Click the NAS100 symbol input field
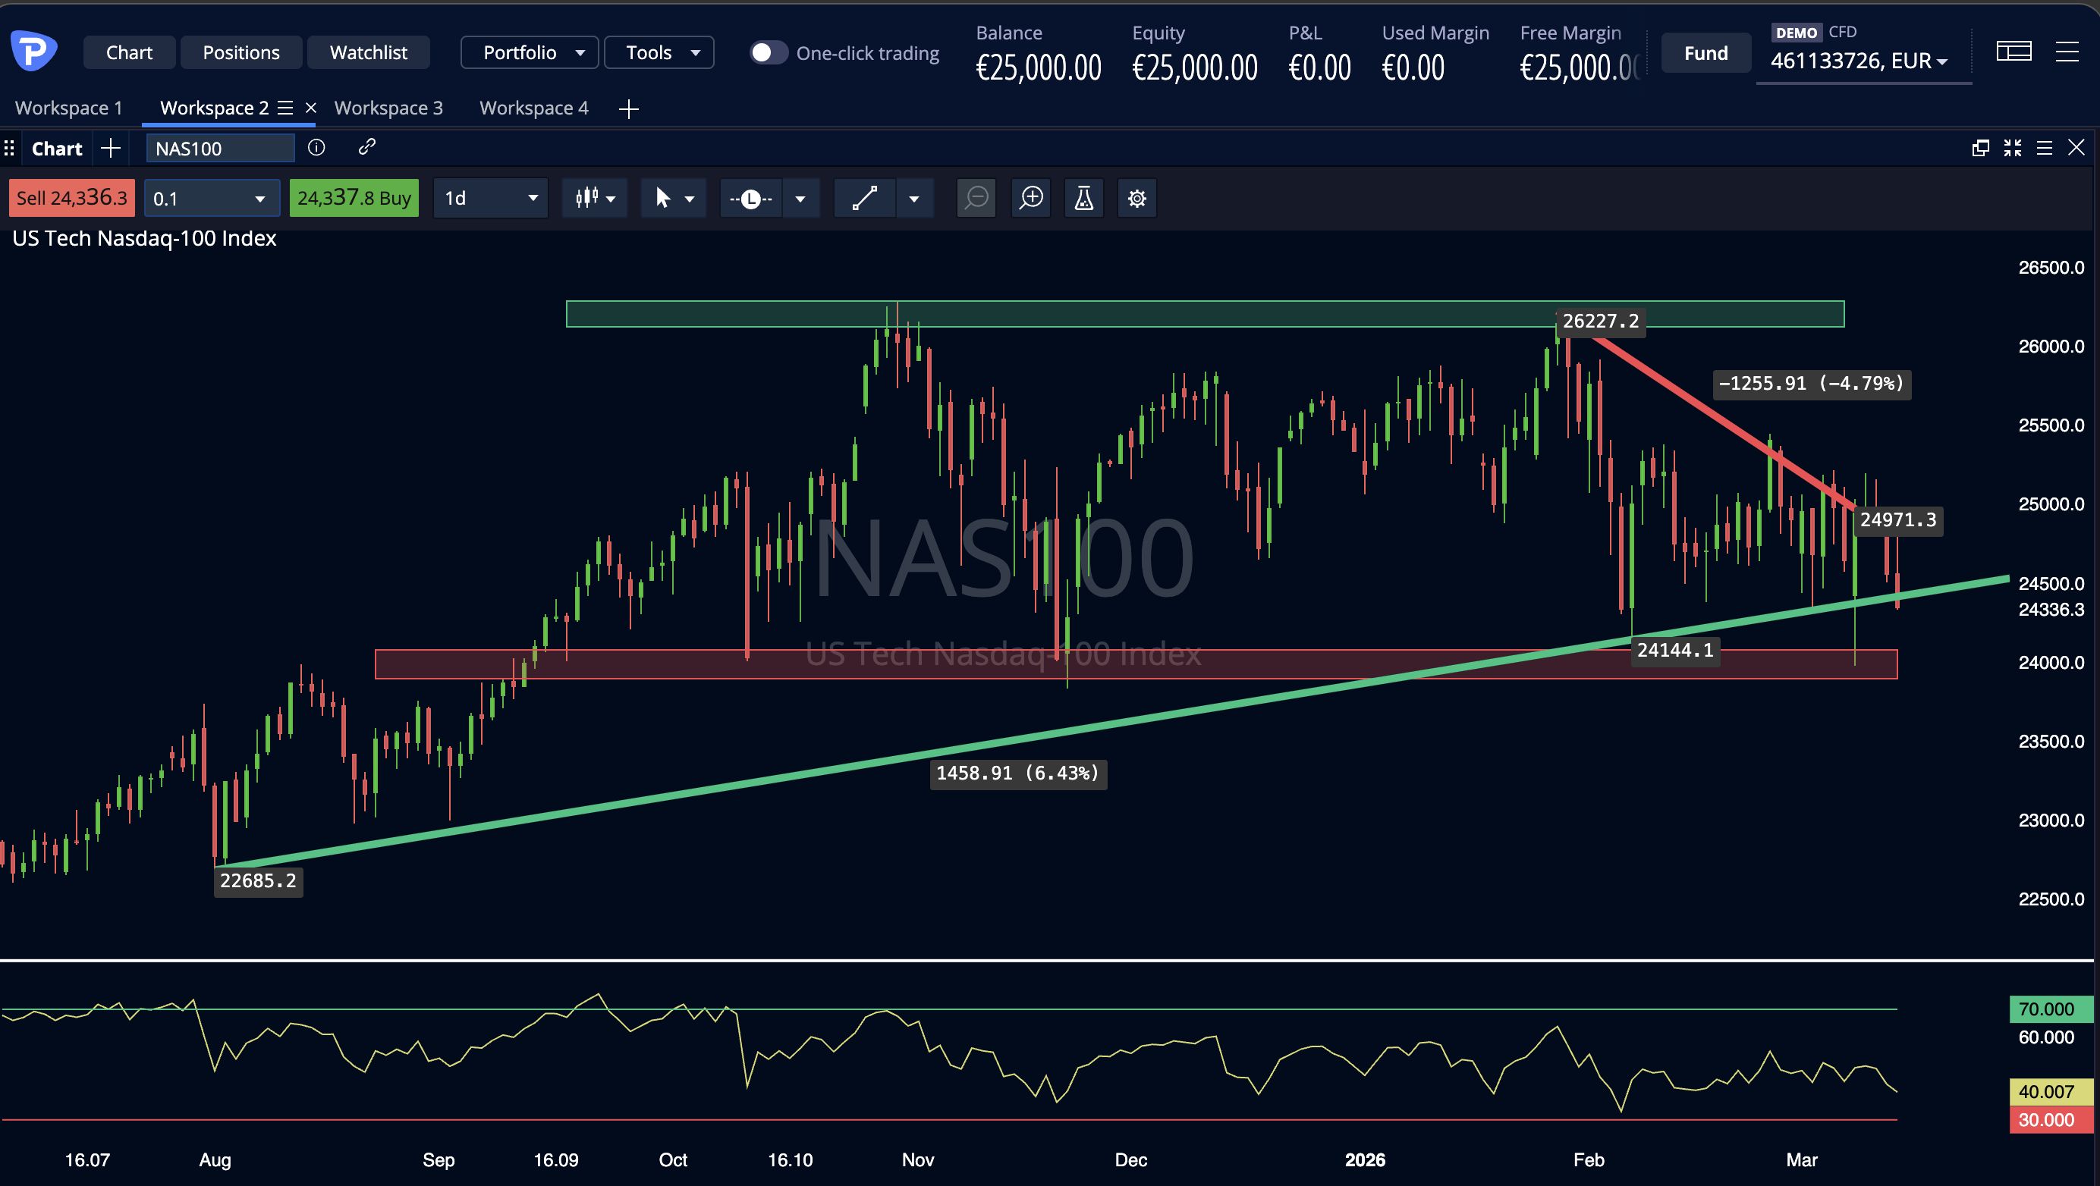 pos(218,147)
